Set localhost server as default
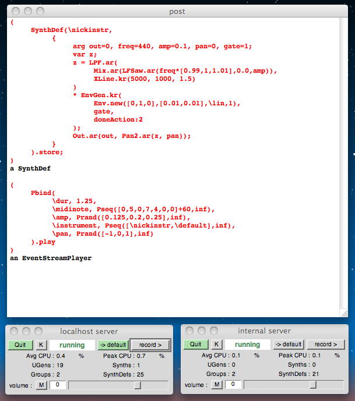The width and height of the screenshot is (355, 401). 113,345
